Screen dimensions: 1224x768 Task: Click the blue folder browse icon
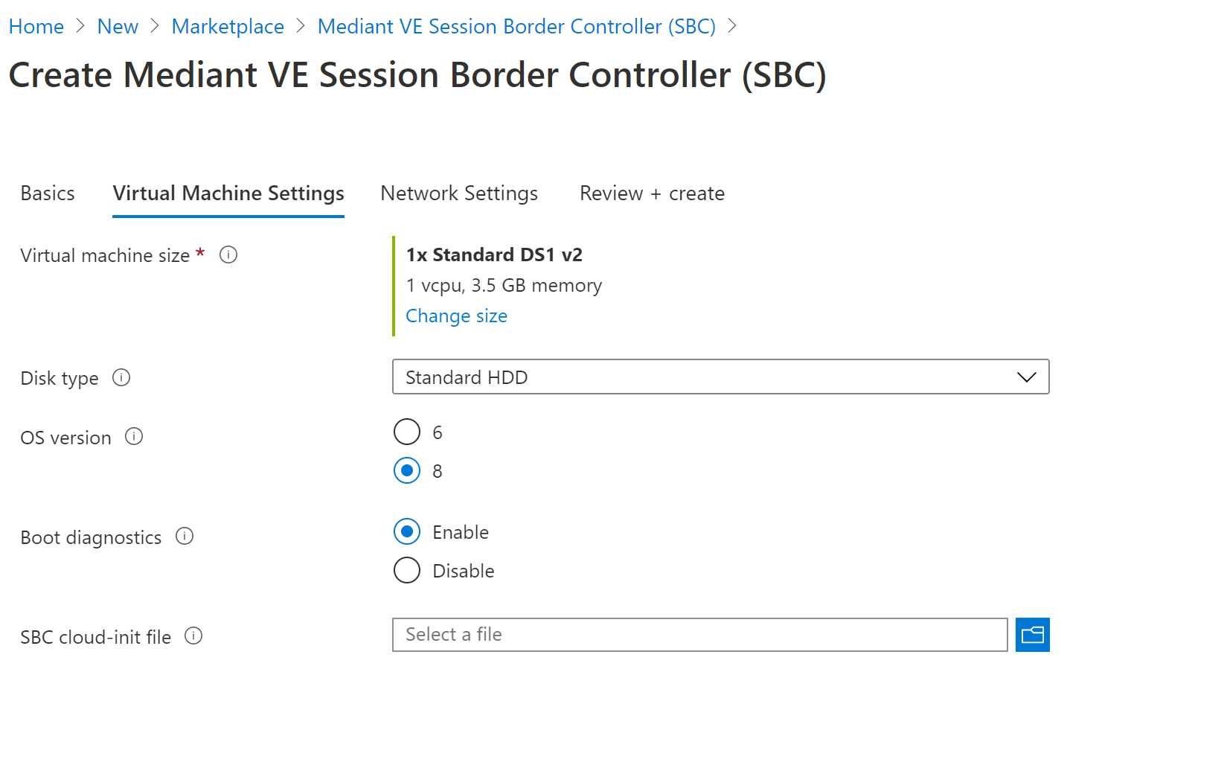point(1032,635)
